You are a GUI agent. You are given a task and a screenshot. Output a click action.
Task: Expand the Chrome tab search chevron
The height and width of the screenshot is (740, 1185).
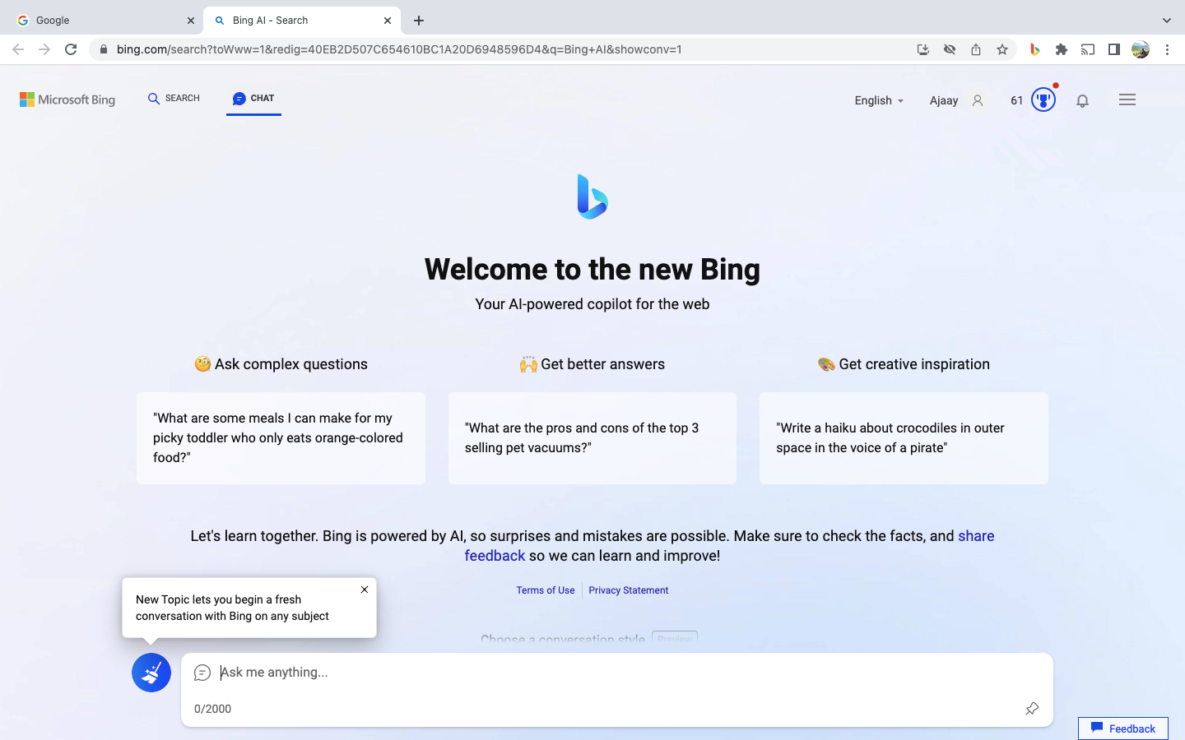tap(1166, 21)
